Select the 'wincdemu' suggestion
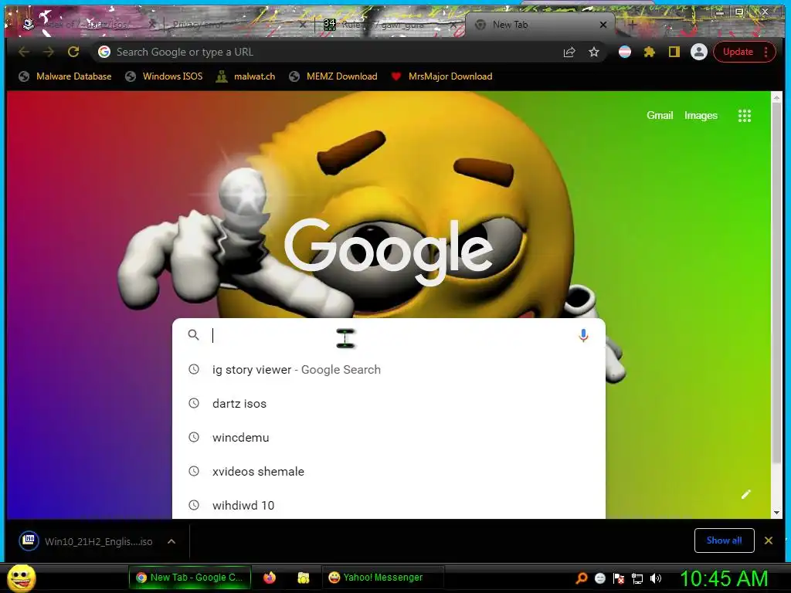 click(389, 437)
